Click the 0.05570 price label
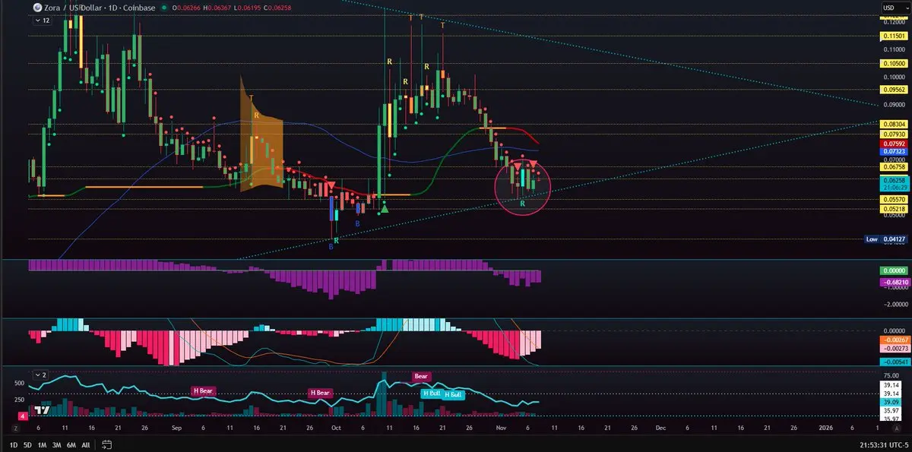This screenshot has width=912, height=452. pyautogui.click(x=893, y=199)
